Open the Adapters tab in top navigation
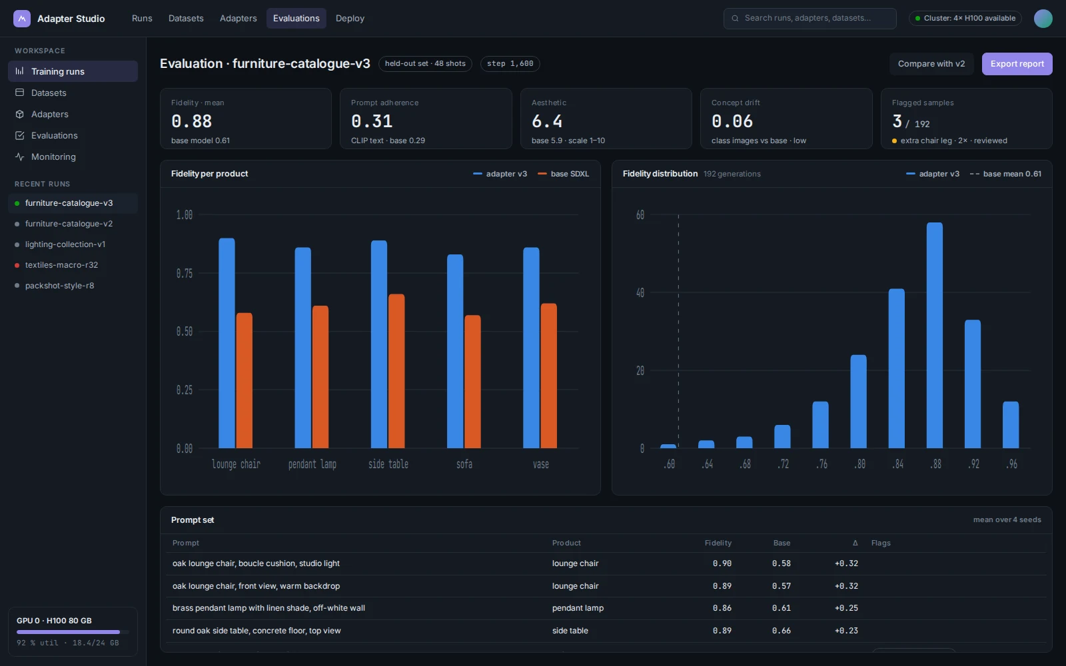Viewport: 1066px width, 666px height. pos(239,19)
